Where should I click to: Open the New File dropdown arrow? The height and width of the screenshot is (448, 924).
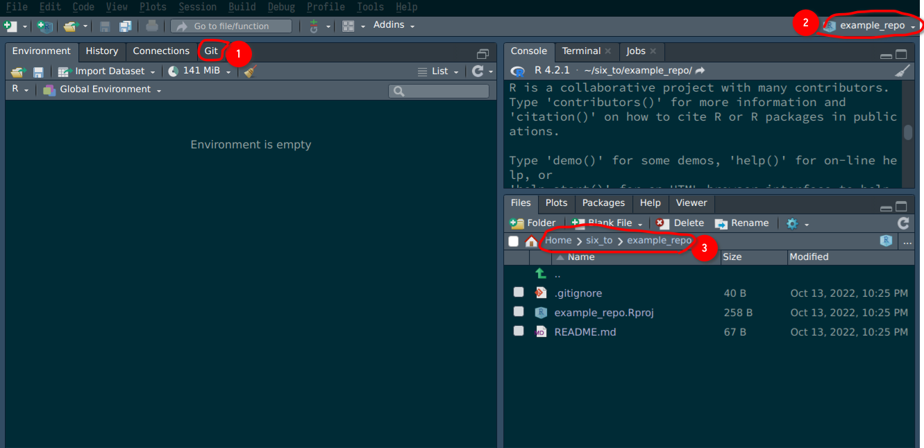click(25, 26)
